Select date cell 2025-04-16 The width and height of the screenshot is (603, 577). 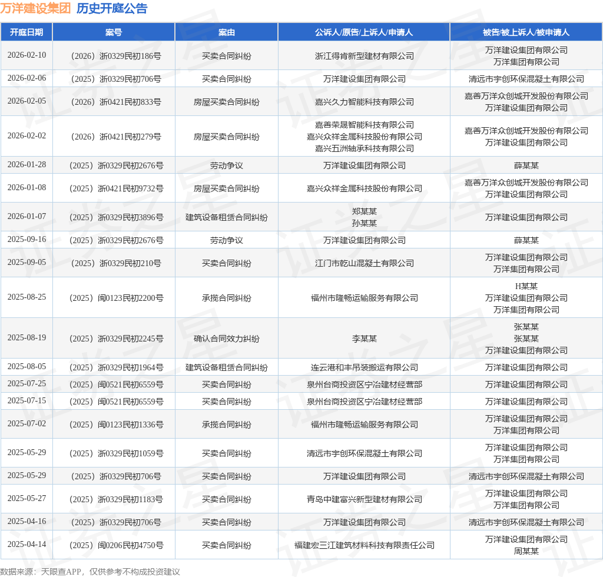(x=26, y=522)
